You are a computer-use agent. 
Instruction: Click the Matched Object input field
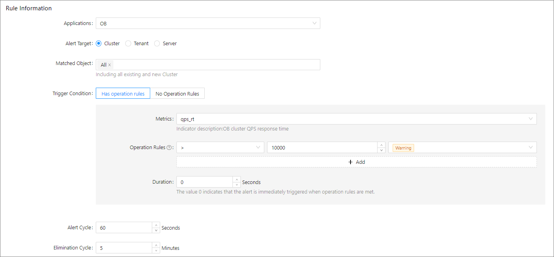pyautogui.click(x=215, y=65)
